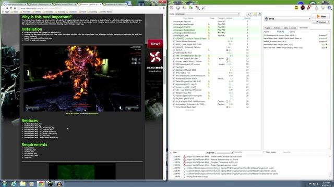Click the Run button

tap(321, 16)
